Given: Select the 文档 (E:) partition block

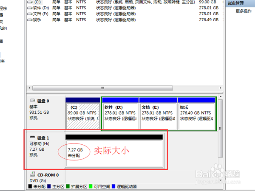Looking at the screenshot, I should [158, 113].
